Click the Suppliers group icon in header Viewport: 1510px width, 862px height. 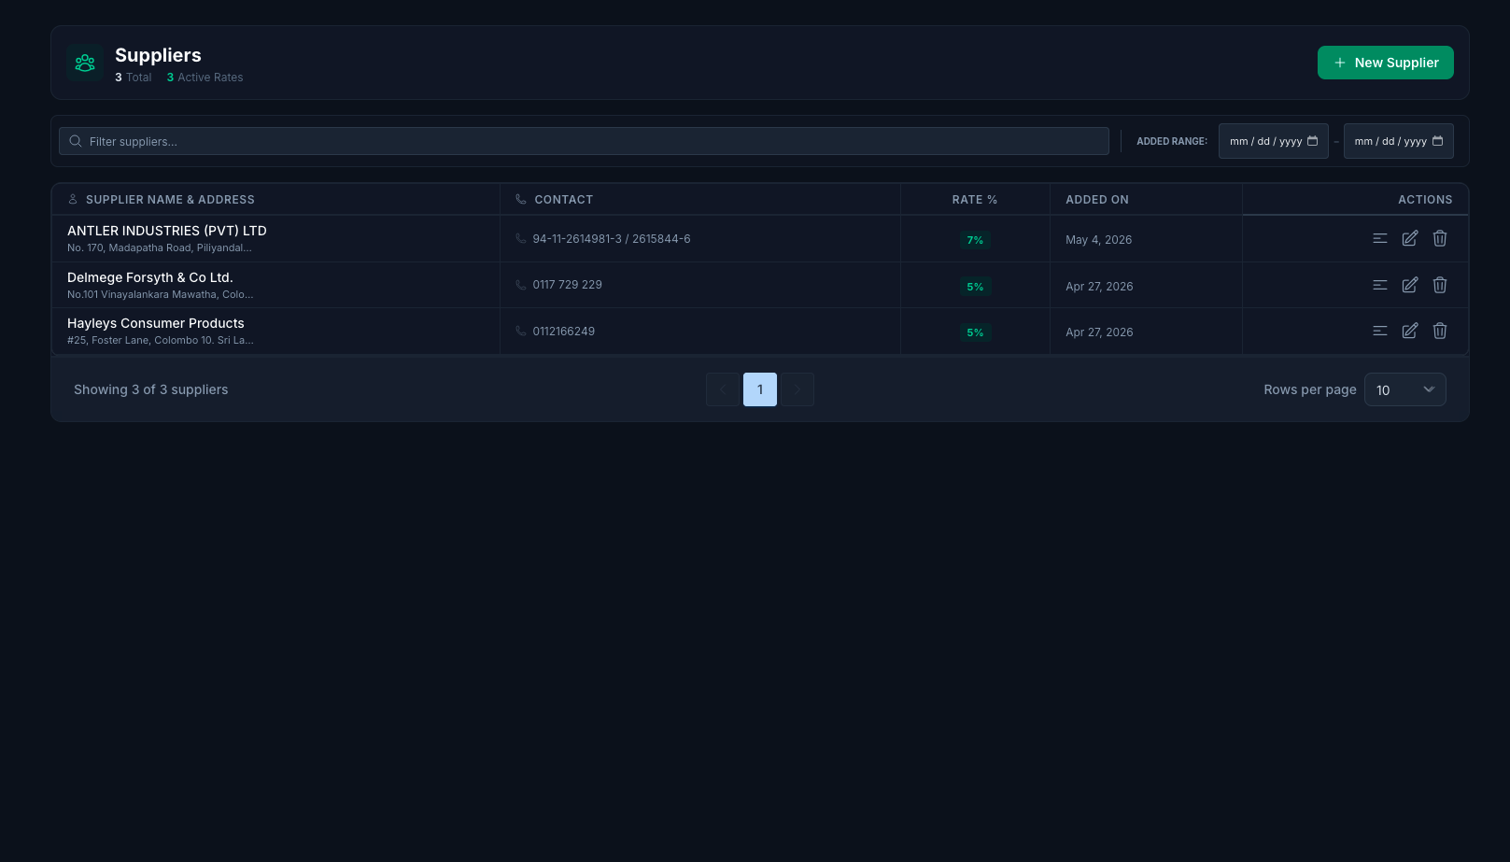coord(85,63)
